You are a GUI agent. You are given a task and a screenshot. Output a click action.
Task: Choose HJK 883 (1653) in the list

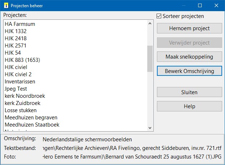click(23, 60)
